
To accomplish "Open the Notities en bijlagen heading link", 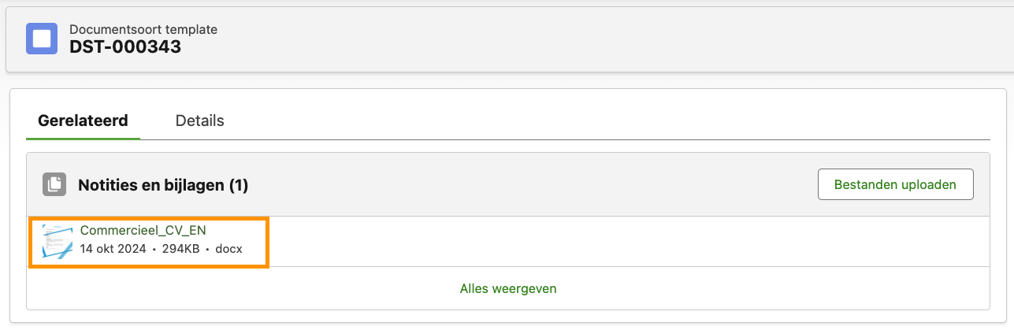I will click(152, 185).
